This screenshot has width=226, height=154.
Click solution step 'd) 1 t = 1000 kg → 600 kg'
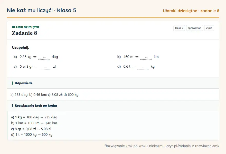click(x=32, y=135)
